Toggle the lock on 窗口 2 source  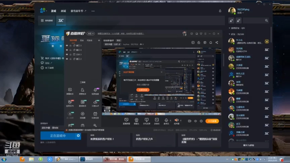(x=70, y=59)
